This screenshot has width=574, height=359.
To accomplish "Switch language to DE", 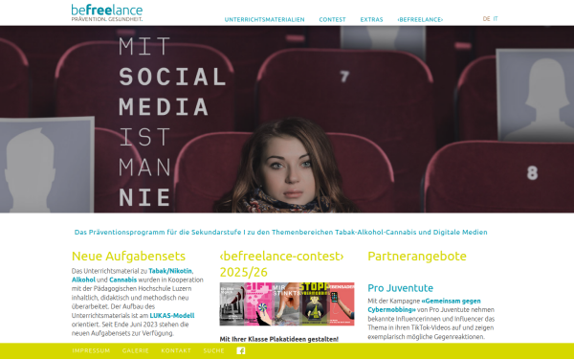I will click(486, 19).
